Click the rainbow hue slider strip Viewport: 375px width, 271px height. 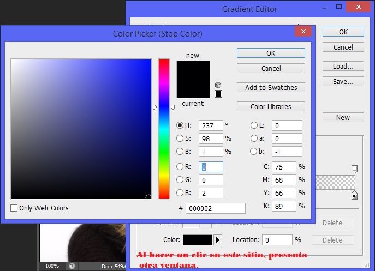point(164,129)
